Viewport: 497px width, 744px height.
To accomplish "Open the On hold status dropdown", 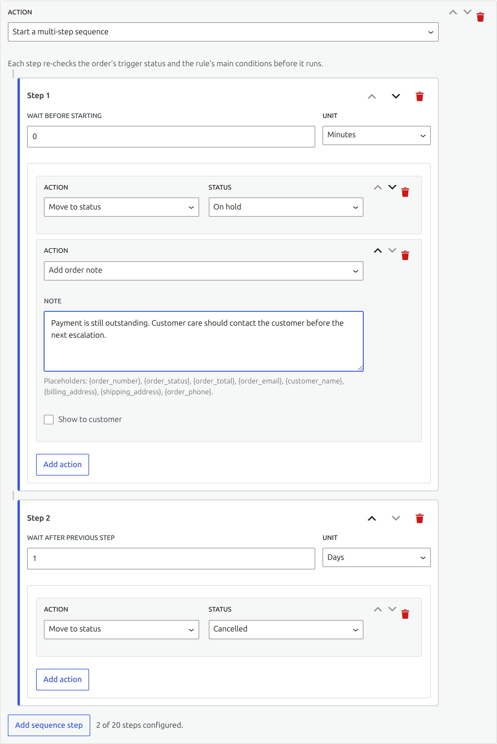I will coord(286,207).
